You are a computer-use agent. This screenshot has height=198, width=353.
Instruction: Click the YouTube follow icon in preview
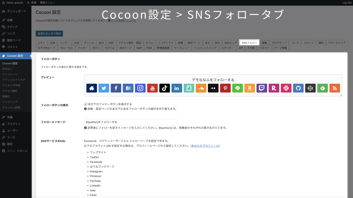click(152, 88)
